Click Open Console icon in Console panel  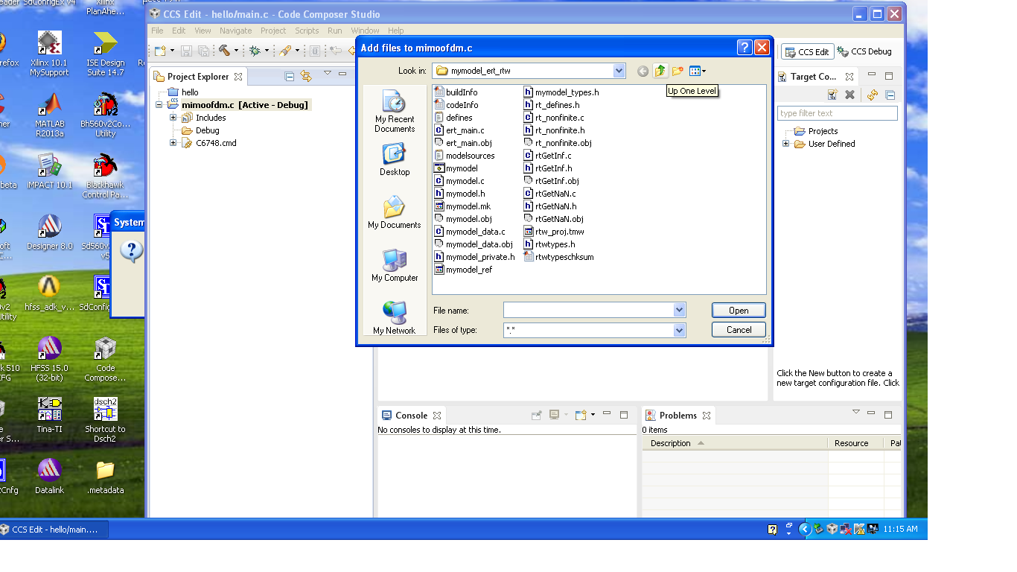[x=581, y=415]
